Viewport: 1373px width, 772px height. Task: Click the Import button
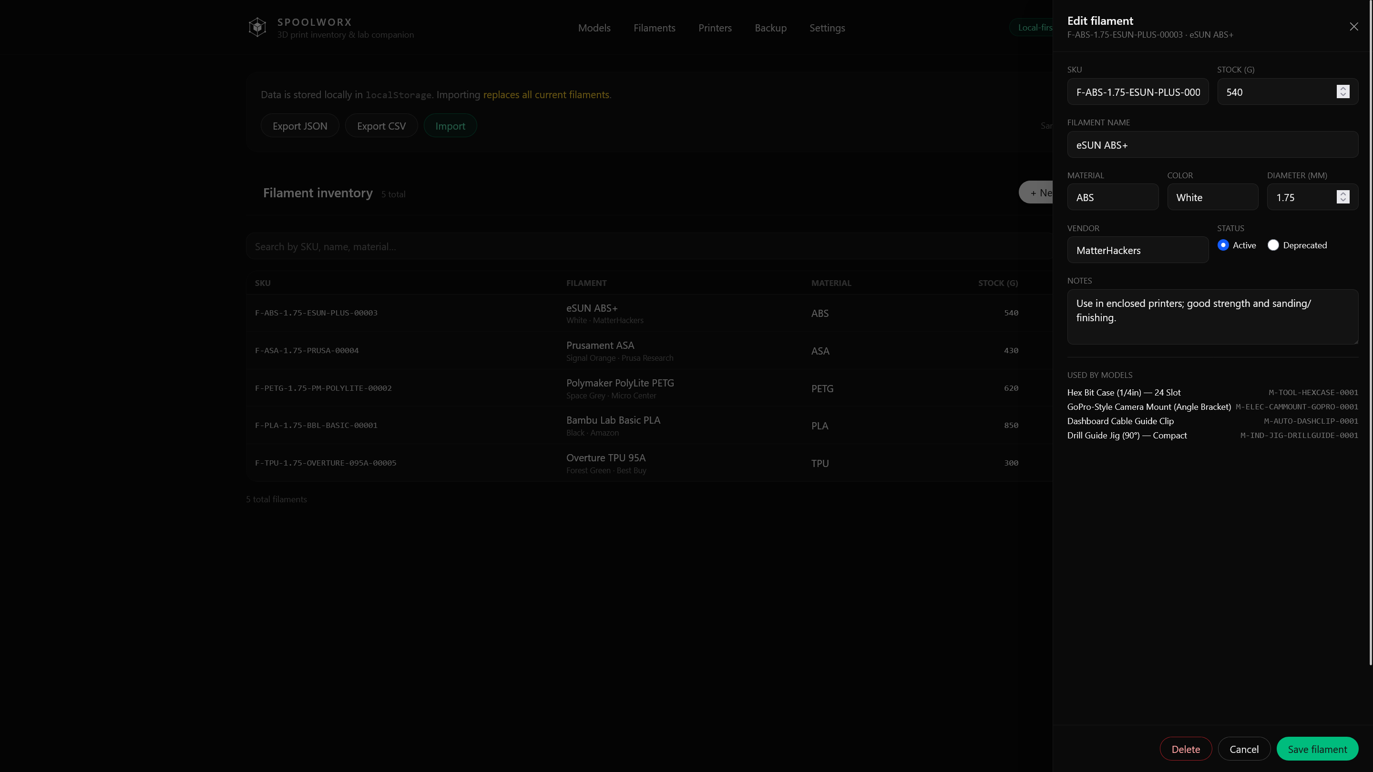point(450,125)
